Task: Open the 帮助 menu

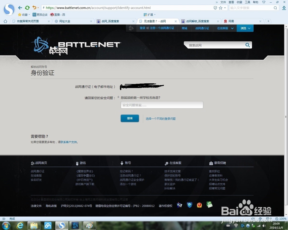Action: (255, 2)
